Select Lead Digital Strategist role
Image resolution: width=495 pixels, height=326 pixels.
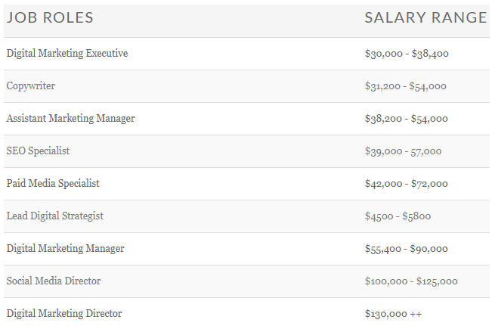pyautogui.click(x=55, y=216)
